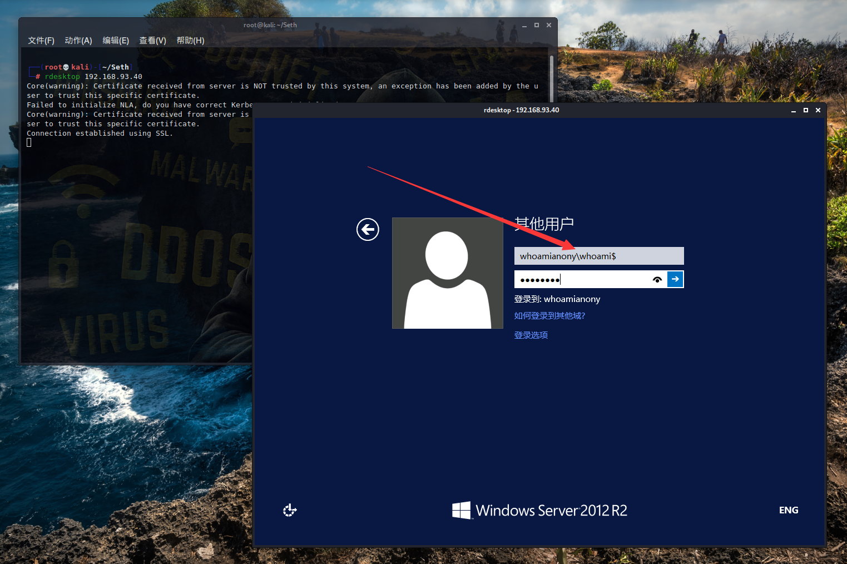Click the Windows Server 2012 R2 logo
This screenshot has width=847, height=564.
pyautogui.click(x=539, y=510)
